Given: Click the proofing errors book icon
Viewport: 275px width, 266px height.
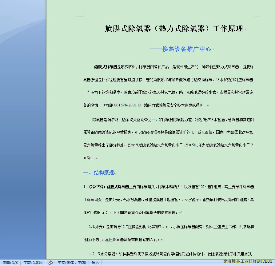Looking at the screenshot, I should pos(50,263).
